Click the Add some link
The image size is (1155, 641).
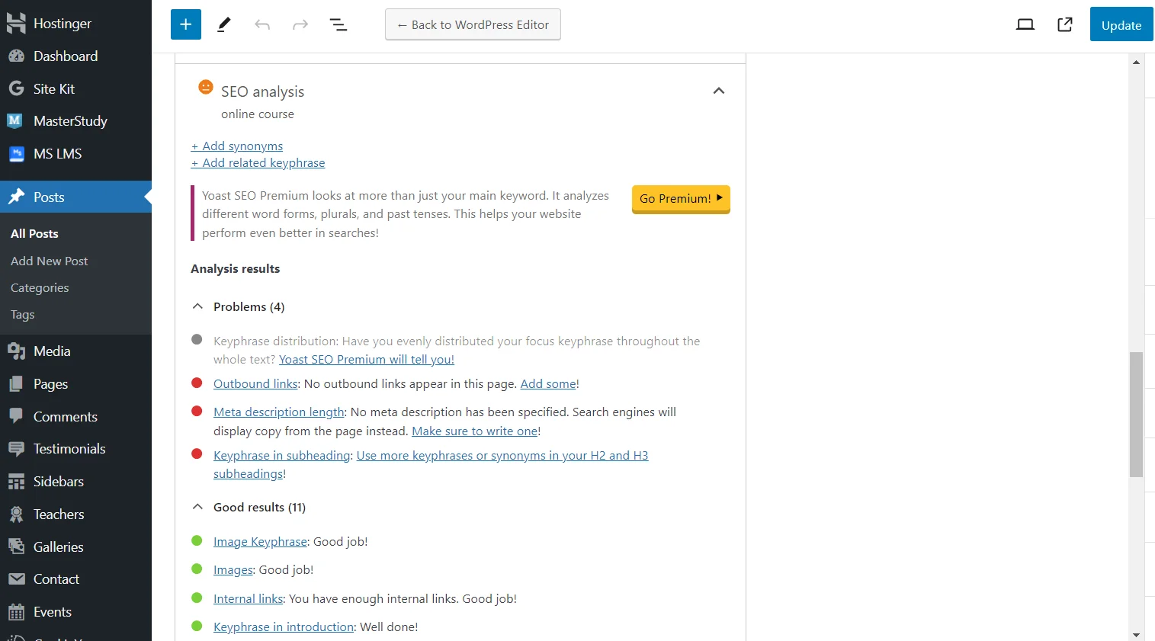(548, 384)
